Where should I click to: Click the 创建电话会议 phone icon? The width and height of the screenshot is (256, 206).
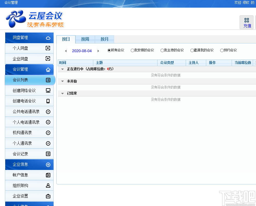click(x=48, y=101)
